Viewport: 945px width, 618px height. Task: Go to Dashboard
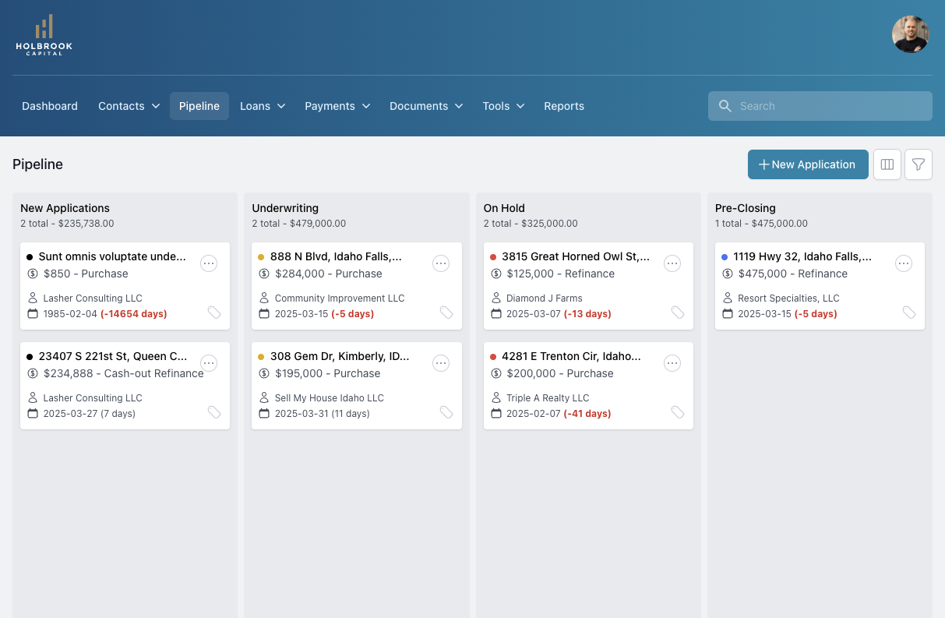coord(50,106)
